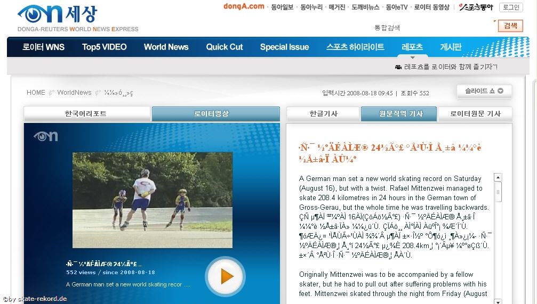Screen dimensions: 537x304
Task: Click the HOME breadcrumb link
Action: [36, 93]
